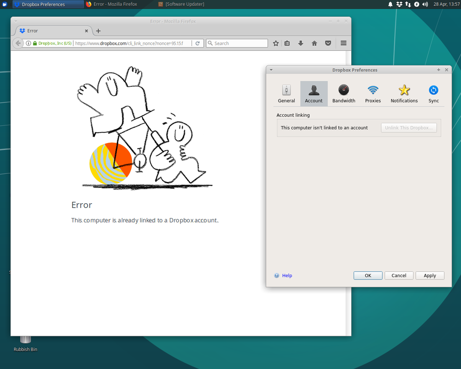Open the Sync preferences icon
Viewport: 461px width, 369px height.
pos(433,94)
